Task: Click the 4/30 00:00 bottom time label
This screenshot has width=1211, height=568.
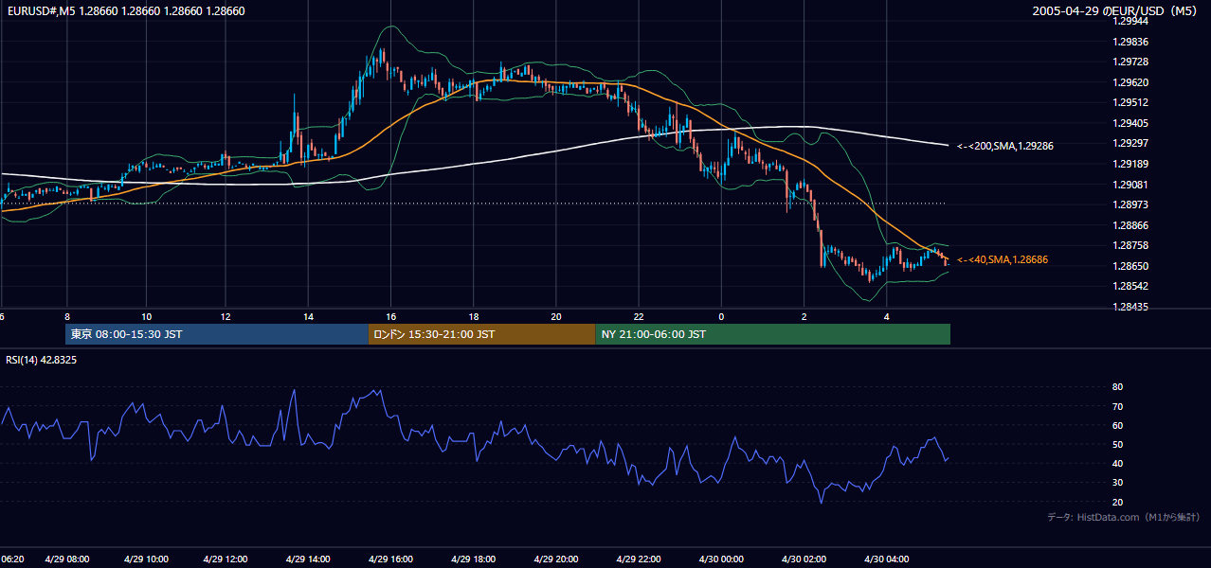Action: pyautogui.click(x=720, y=559)
